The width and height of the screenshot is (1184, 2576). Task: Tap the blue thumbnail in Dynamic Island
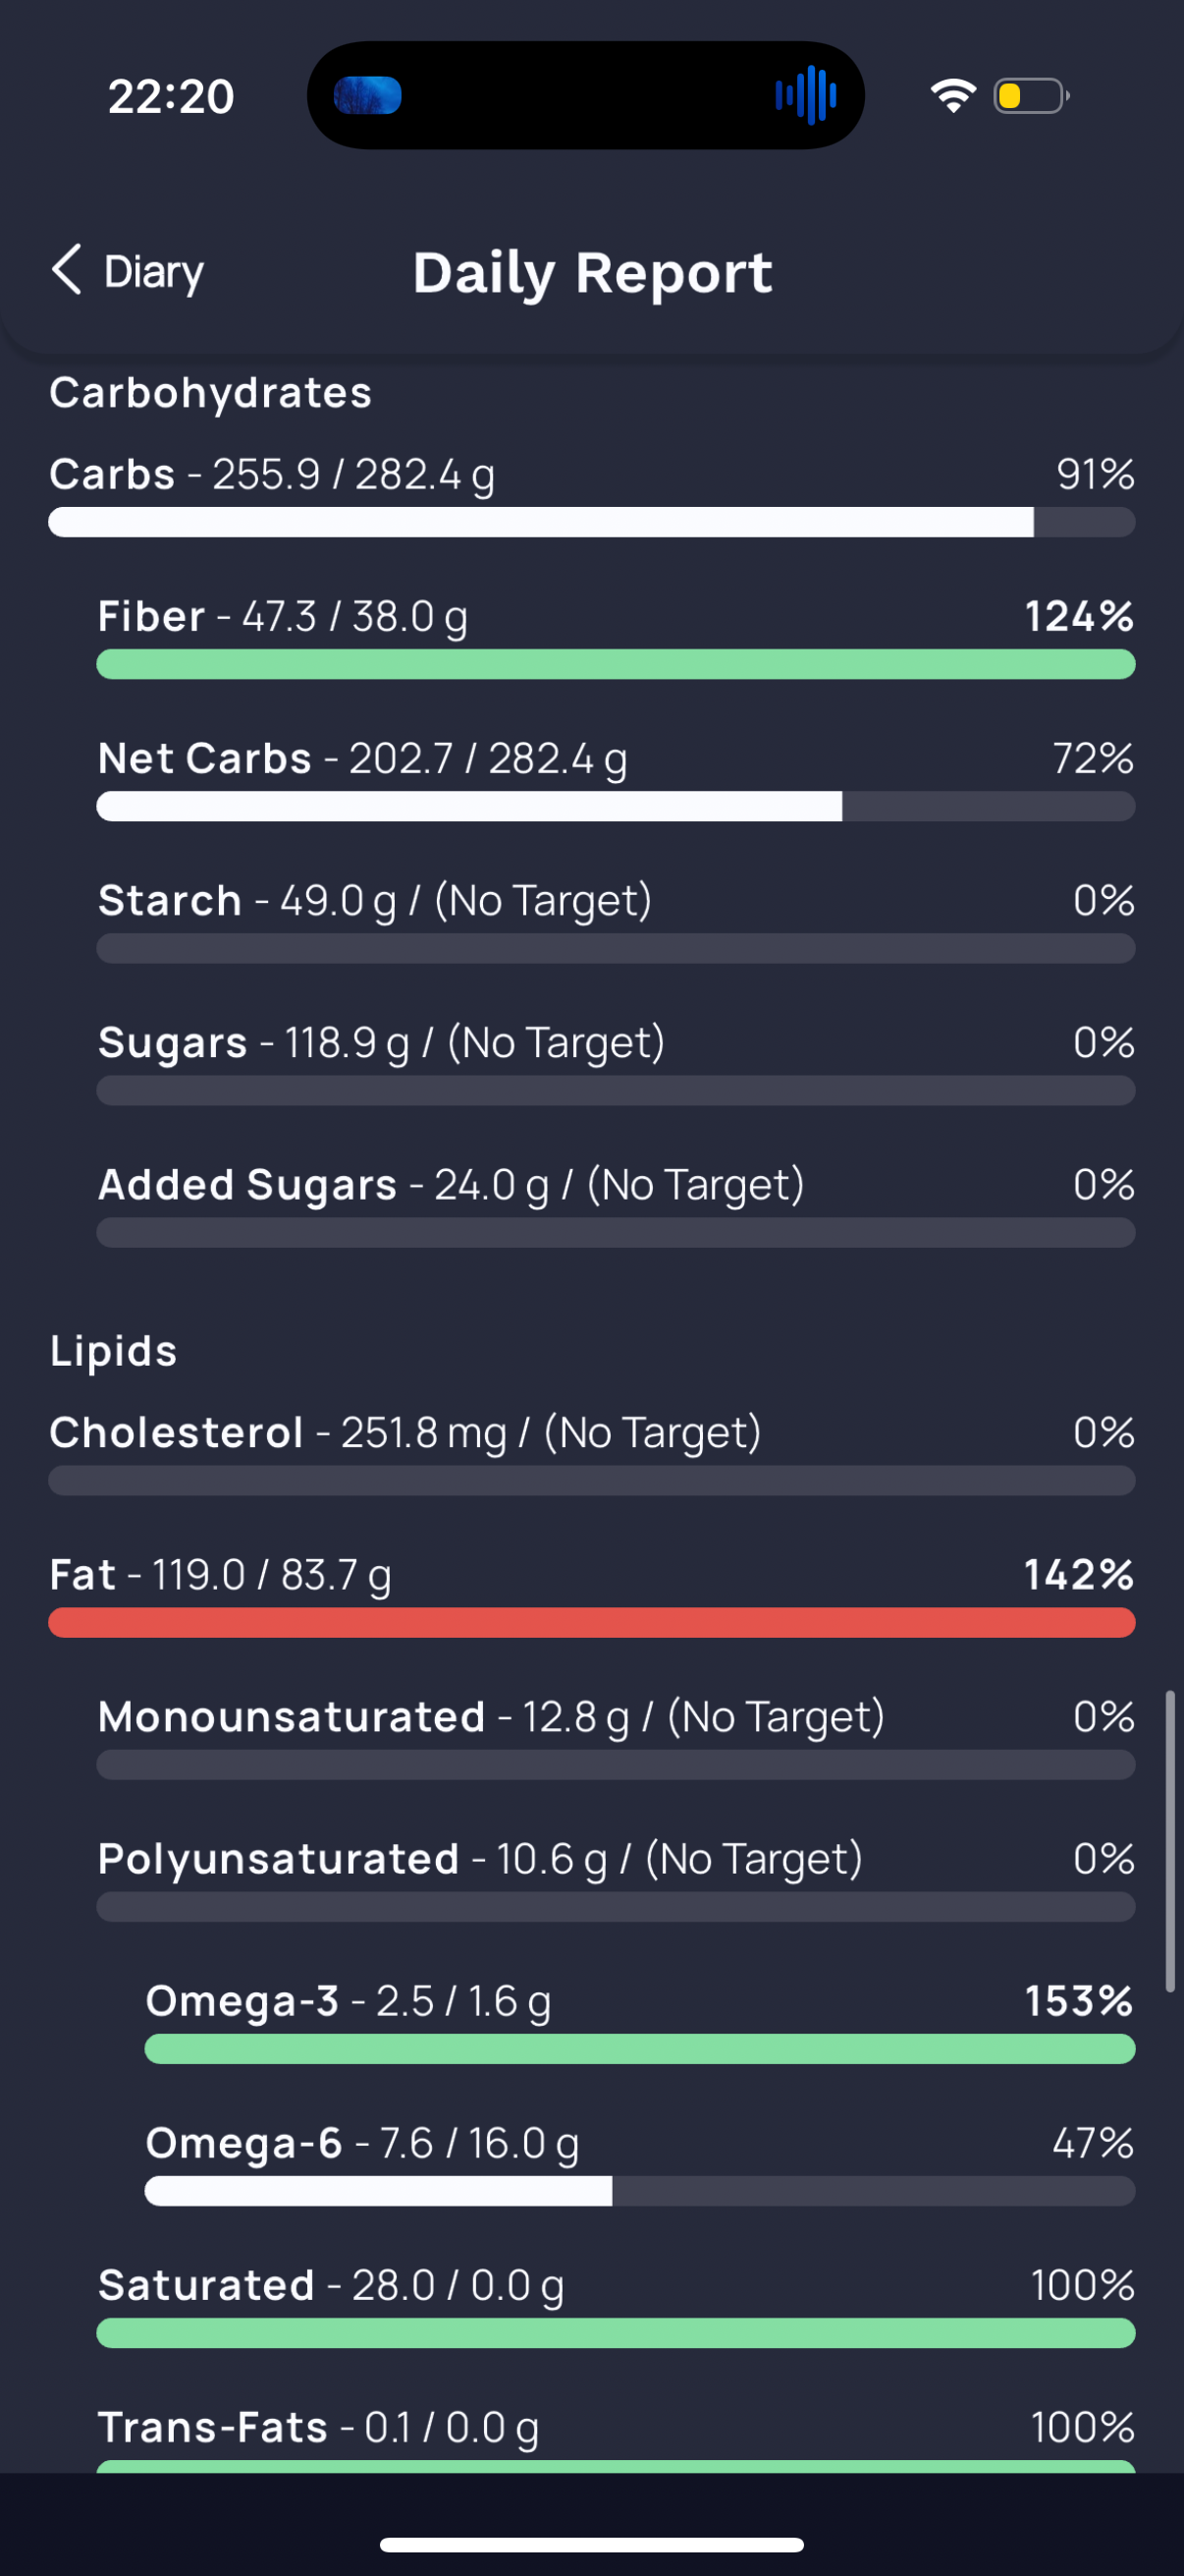click(x=368, y=96)
